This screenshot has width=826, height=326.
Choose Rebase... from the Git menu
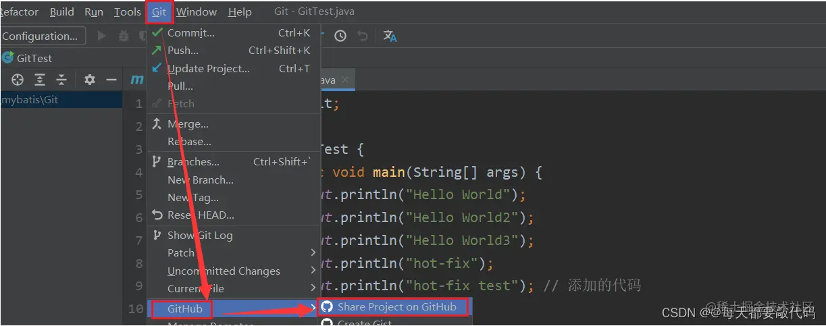233,142
